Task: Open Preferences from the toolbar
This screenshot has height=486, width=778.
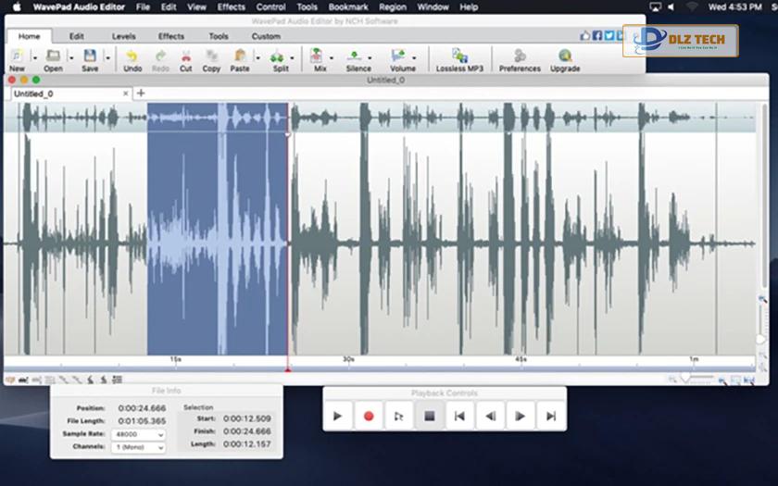Action: (520, 56)
